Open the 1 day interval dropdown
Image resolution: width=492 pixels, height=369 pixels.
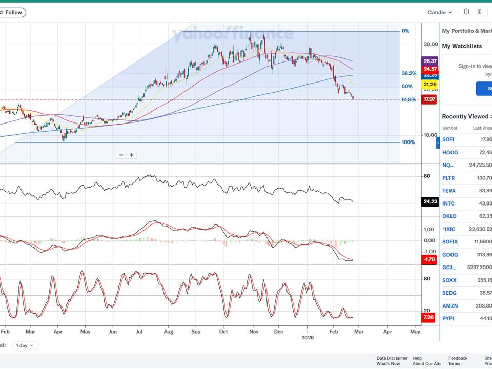click(x=25, y=345)
